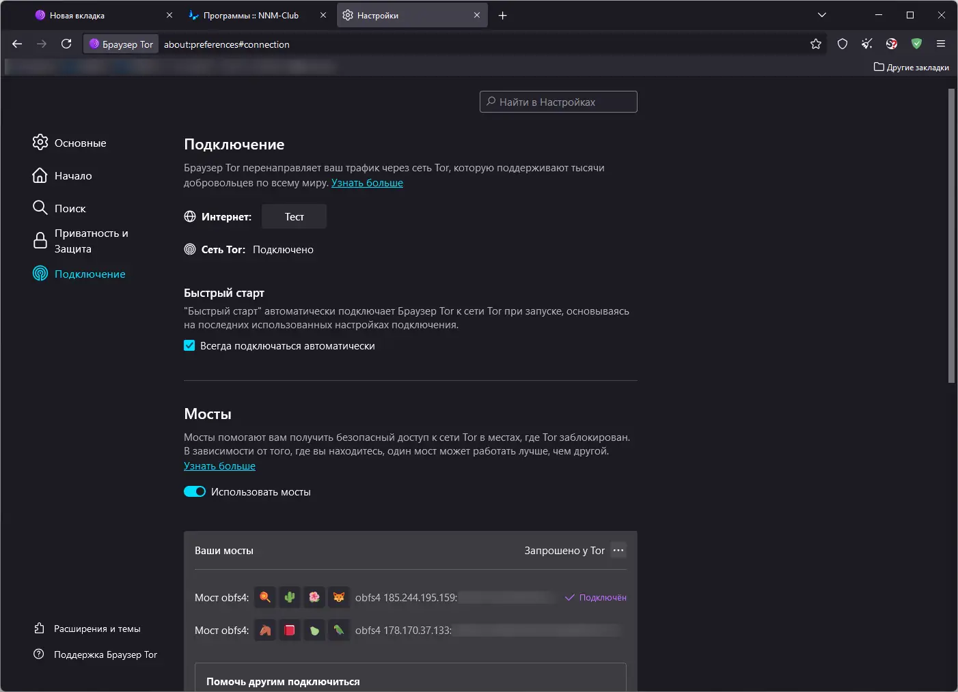Bookmark this page with the star icon

[816, 44]
